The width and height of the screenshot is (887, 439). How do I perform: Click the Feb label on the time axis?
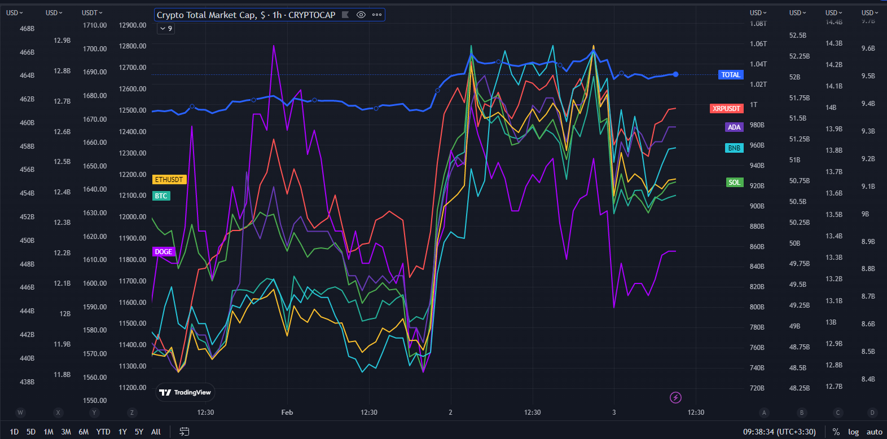tap(287, 413)
